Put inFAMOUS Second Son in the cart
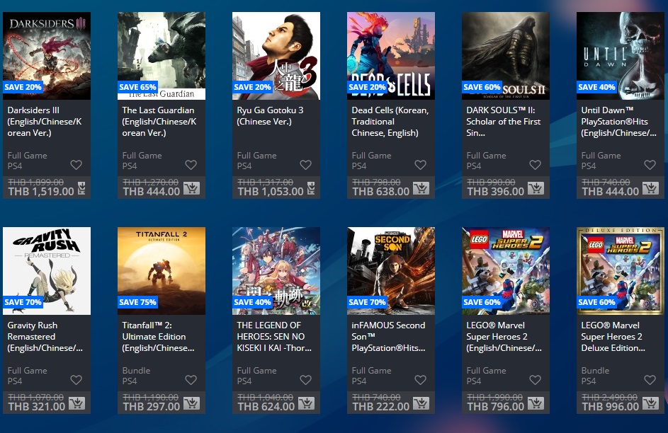 pyautogui.click(x=421, y=403)
